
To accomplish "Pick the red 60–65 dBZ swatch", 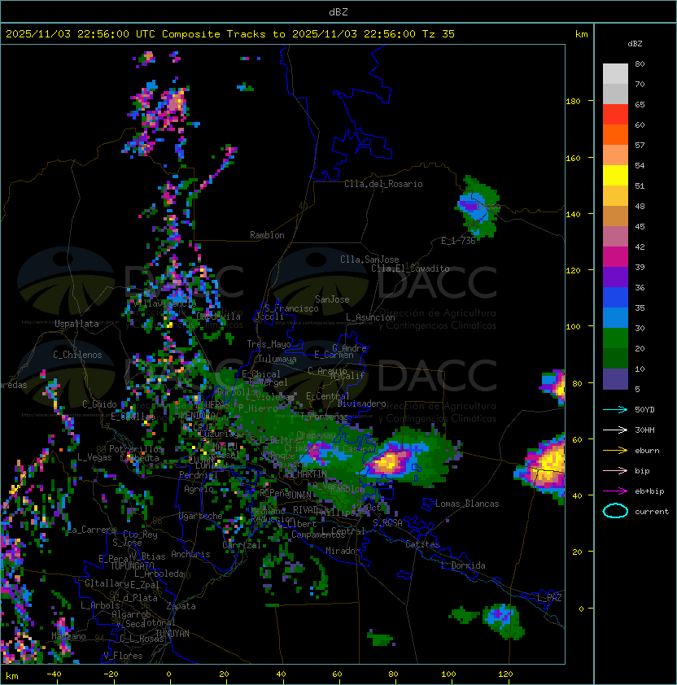I will coord(615,115).
